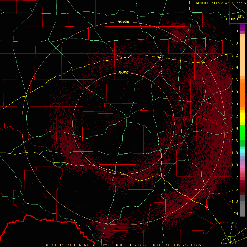Click the 9.0 value on the color scale
Viewport: 247px width, 247px height.
point(235,43)
